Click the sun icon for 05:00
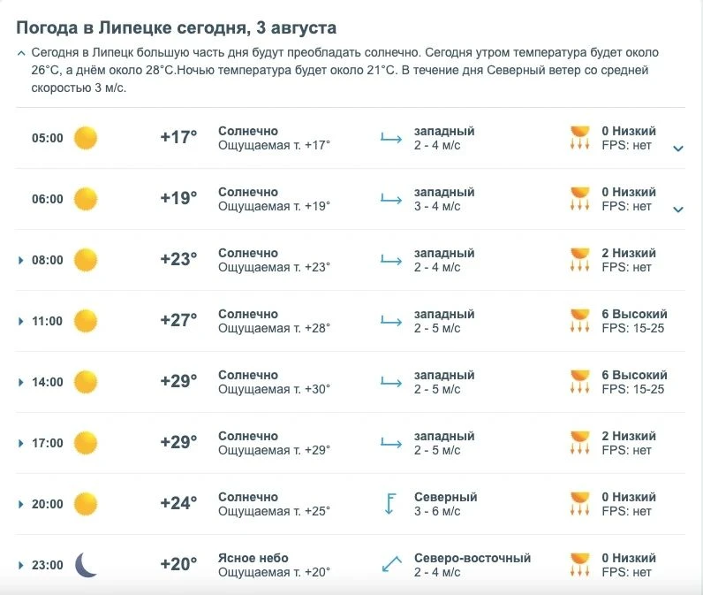 [x=85, y=138]
